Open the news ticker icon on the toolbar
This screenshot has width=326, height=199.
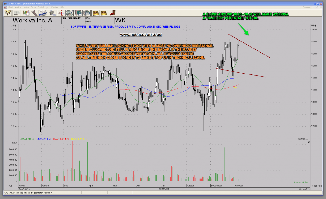(x=44, y=13)
